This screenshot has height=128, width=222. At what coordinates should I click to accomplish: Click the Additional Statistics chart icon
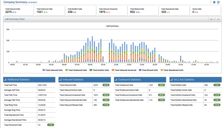click(5, 79)
